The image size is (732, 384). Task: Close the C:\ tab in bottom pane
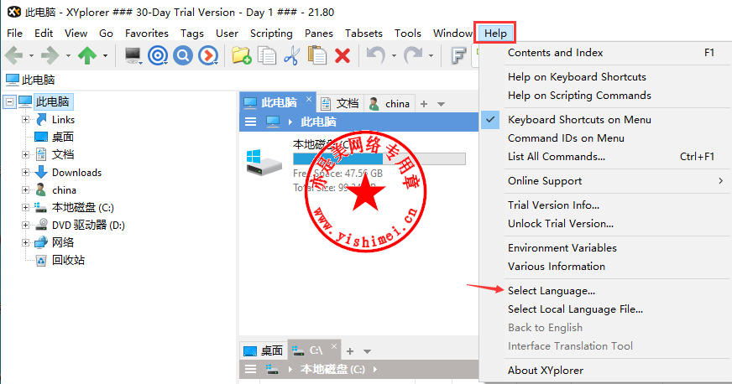pos(334,346)
